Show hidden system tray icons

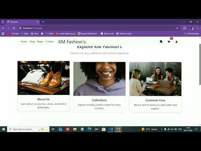(x=162, y=129)
